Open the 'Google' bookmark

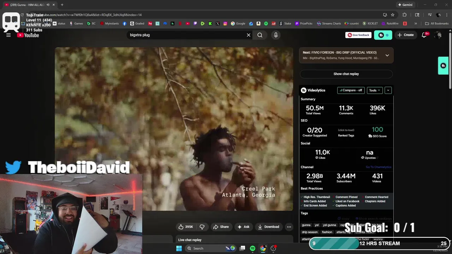click(238, 24)
